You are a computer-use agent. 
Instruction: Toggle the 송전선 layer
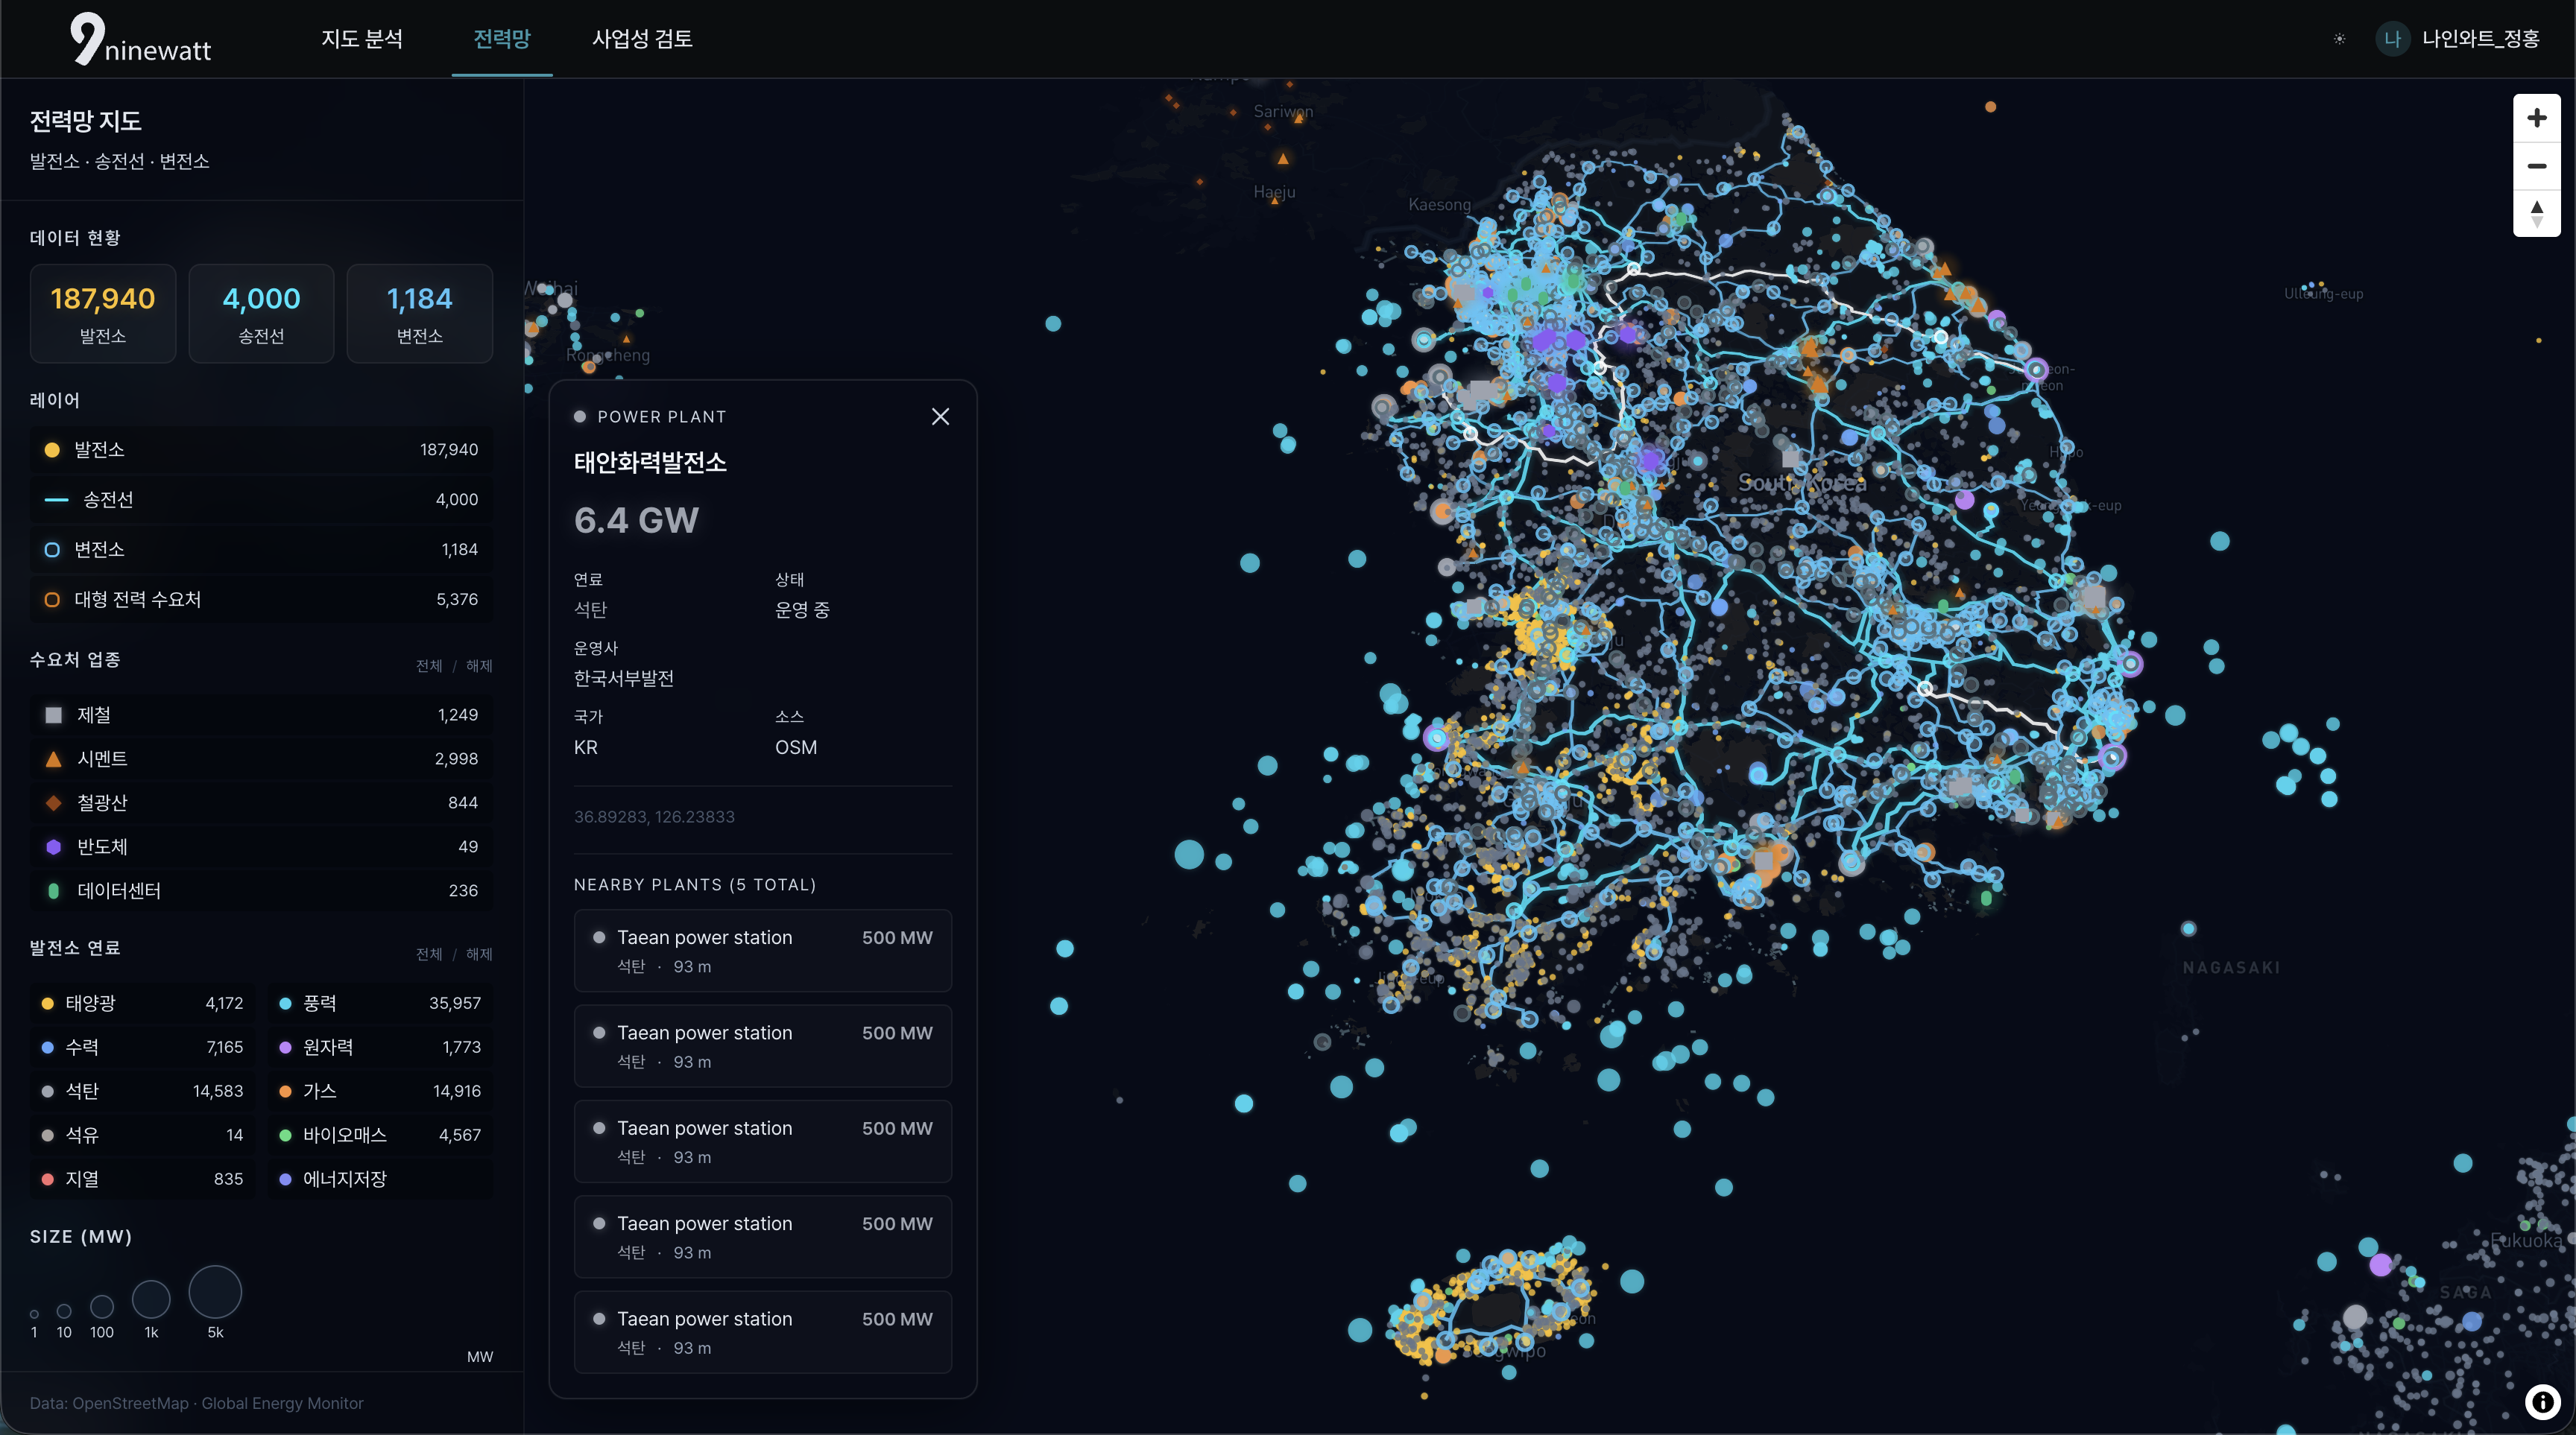[261, 500]
